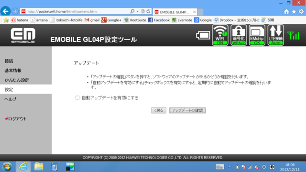This screenshot has width=306, height=172.
Task: Open the on-screen keyboard tray icon
Action: pos(220,167)
